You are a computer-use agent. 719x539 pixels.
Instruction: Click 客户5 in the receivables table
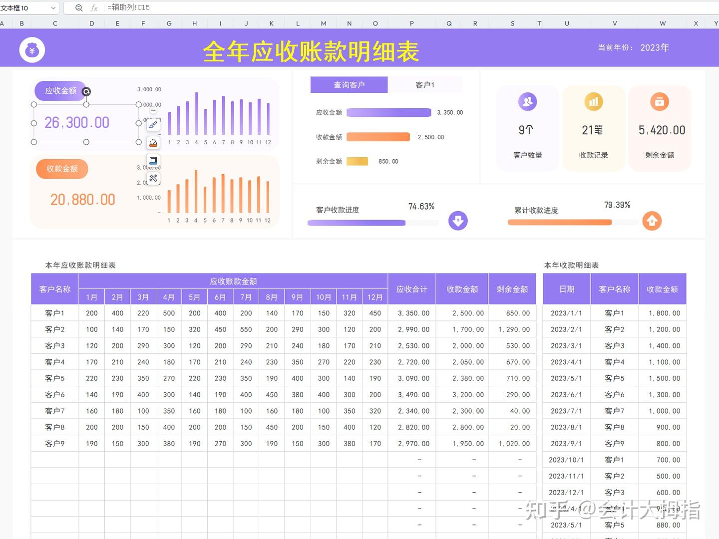(55, 378)
